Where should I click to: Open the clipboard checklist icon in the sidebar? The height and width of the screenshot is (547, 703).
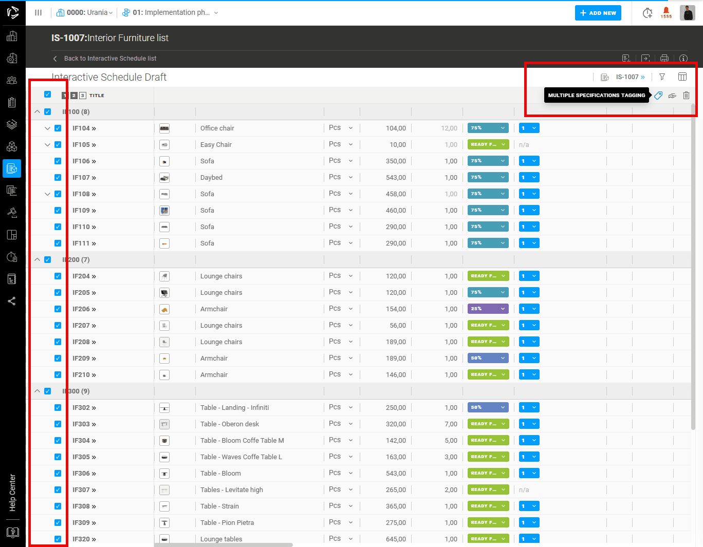(x=12, y=102)
